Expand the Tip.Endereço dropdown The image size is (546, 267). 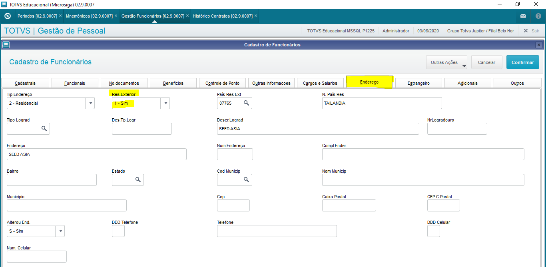[x=90, y=103]
